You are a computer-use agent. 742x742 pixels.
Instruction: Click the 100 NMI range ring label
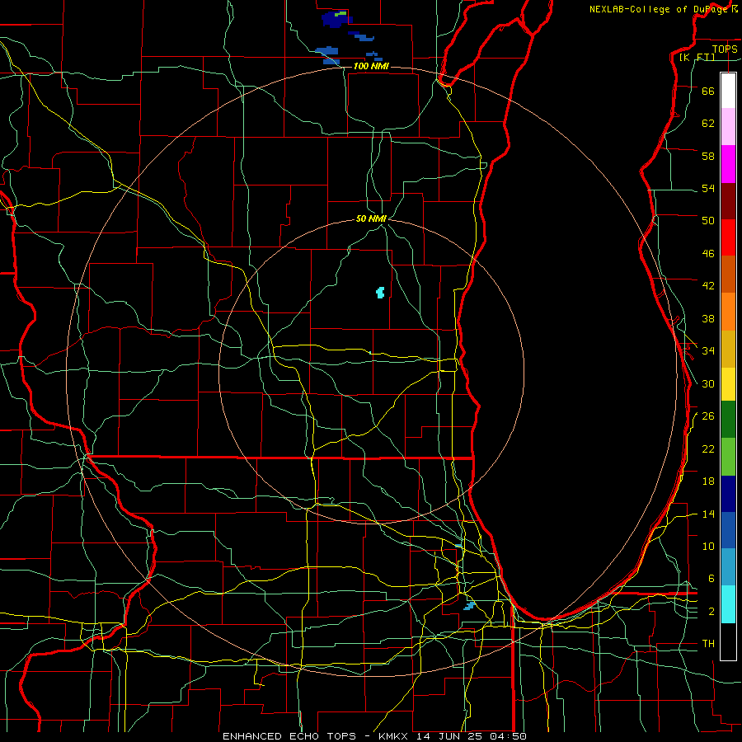tap(371, 66)
